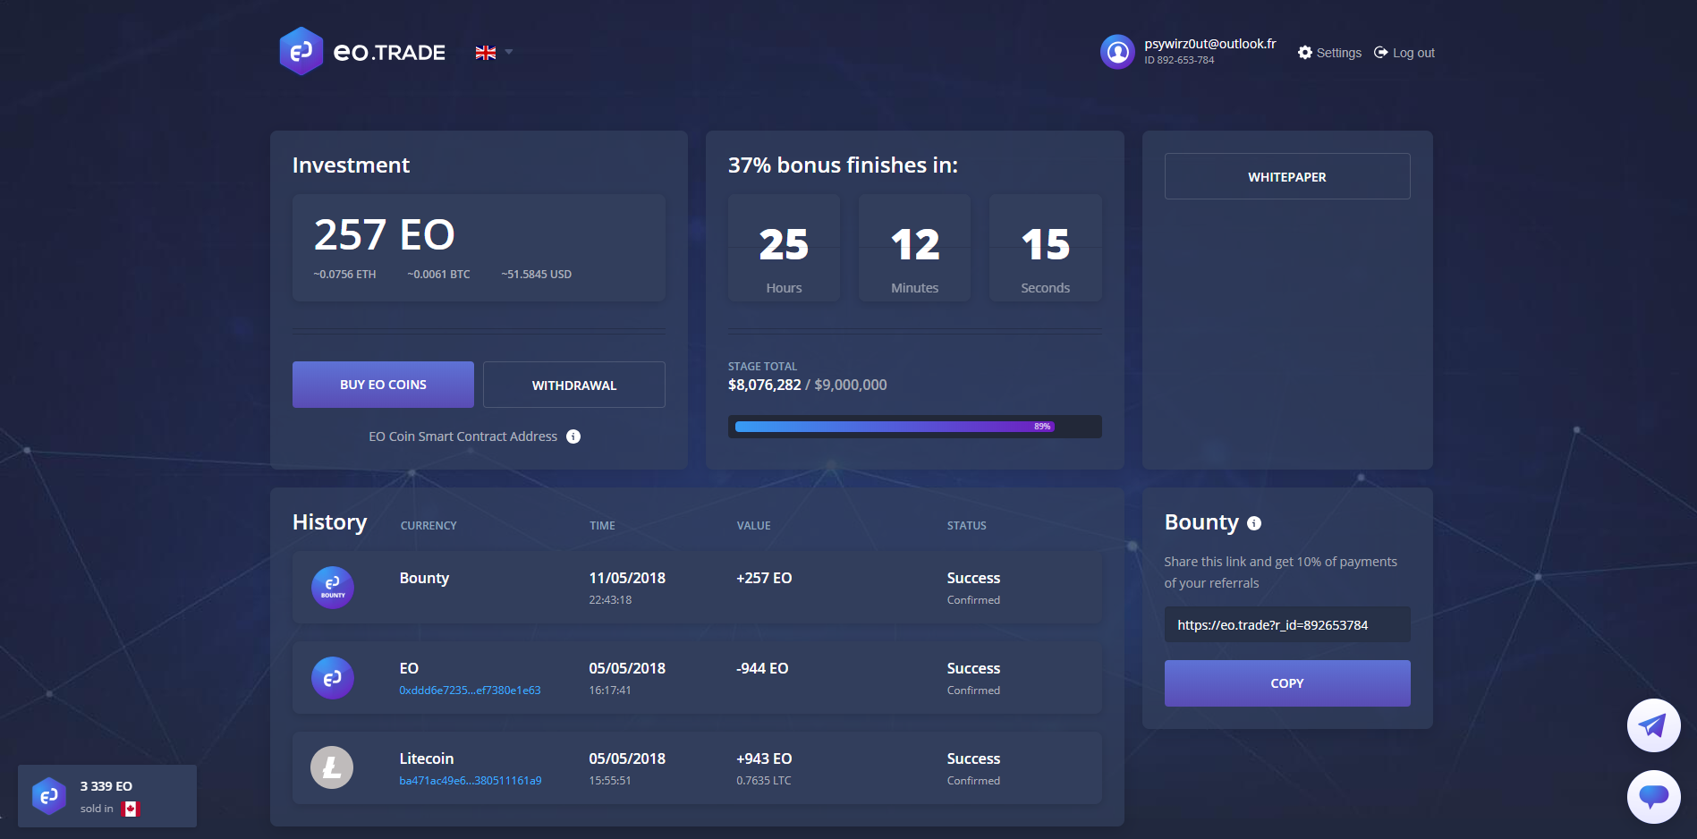Click the Litecoin currency name
Image resolution: width=1697 pixels, height=839 pixels.
pyautogui.click(x=427, y=758)
